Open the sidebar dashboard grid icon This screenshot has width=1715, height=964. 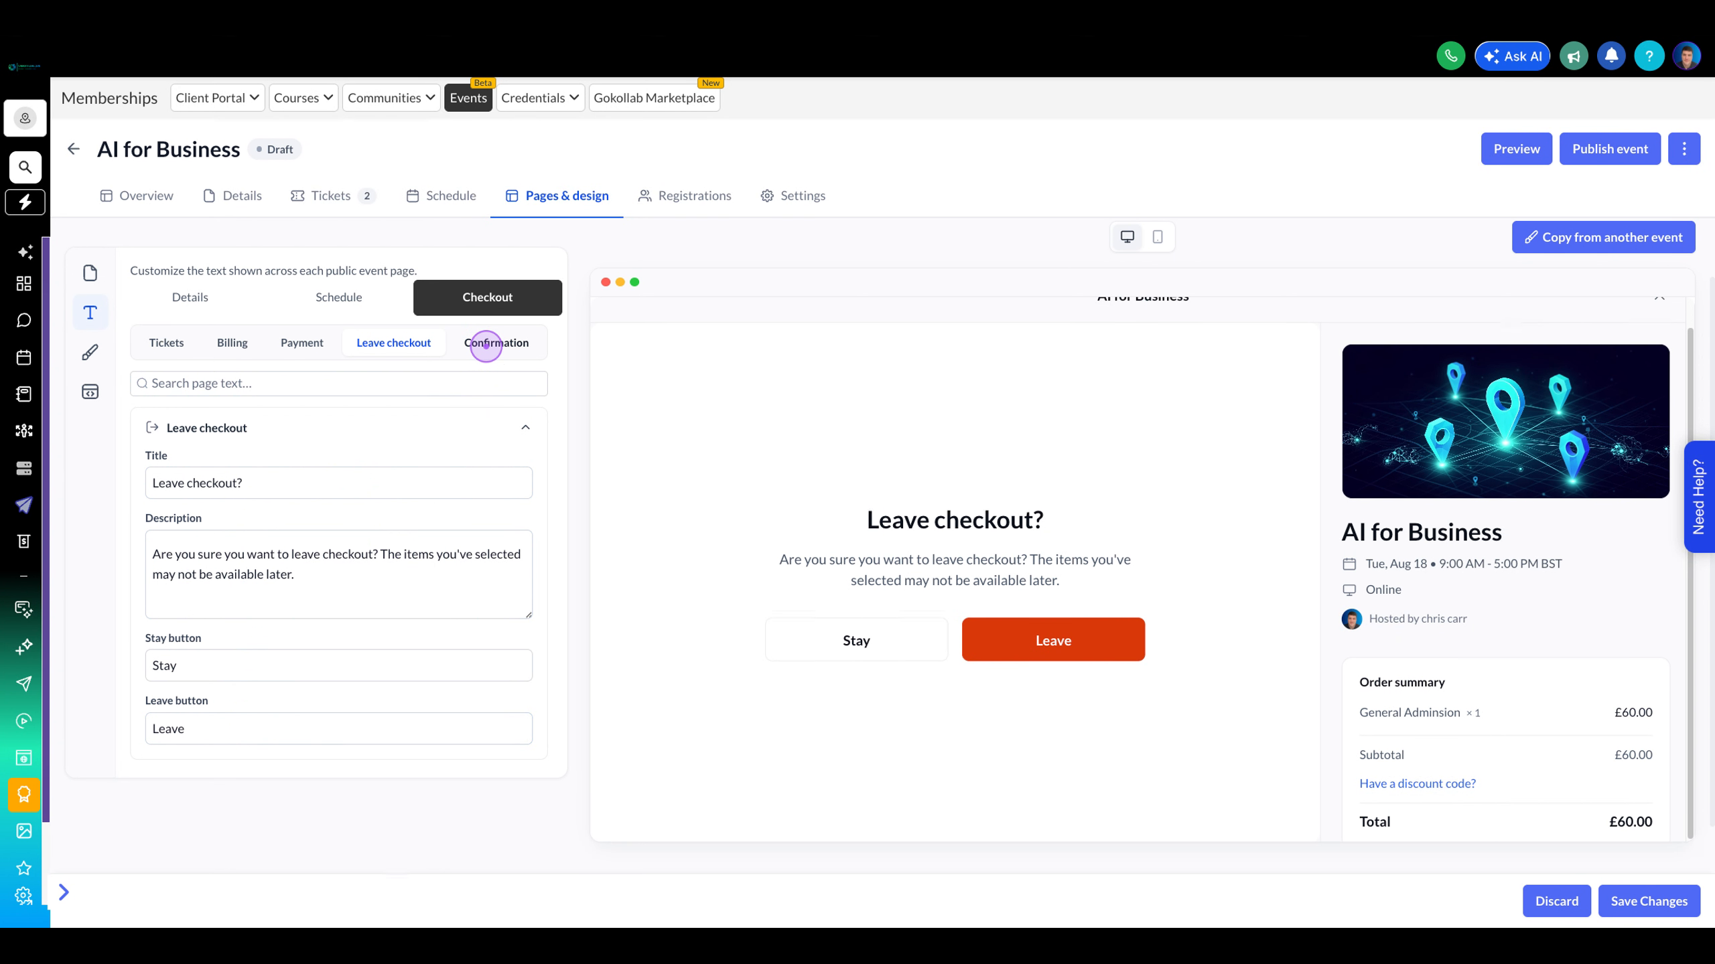24,284
